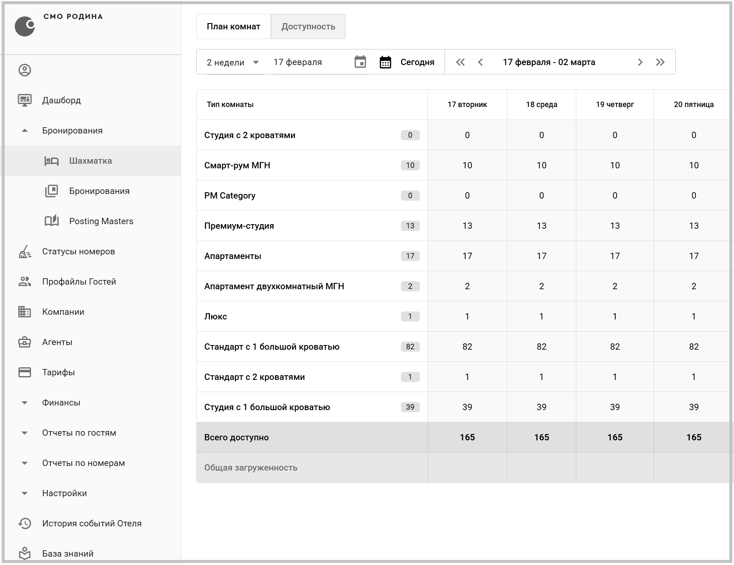Screen dimensions: 734x565
Task: Open the calendar date picker icon
Action: [x=360, y=62]
